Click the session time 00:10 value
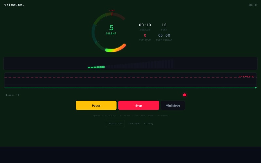The image size is (261, 163). [145, 25]
